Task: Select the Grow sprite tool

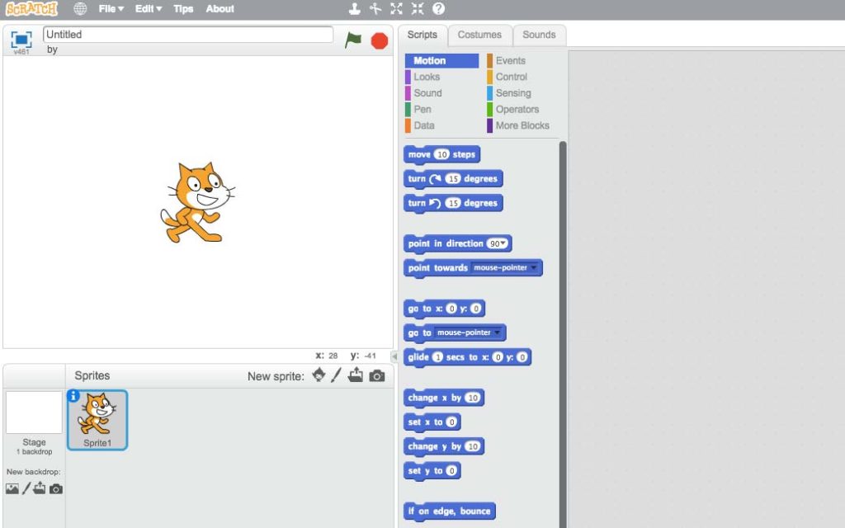Action: [x=397, y=8]
